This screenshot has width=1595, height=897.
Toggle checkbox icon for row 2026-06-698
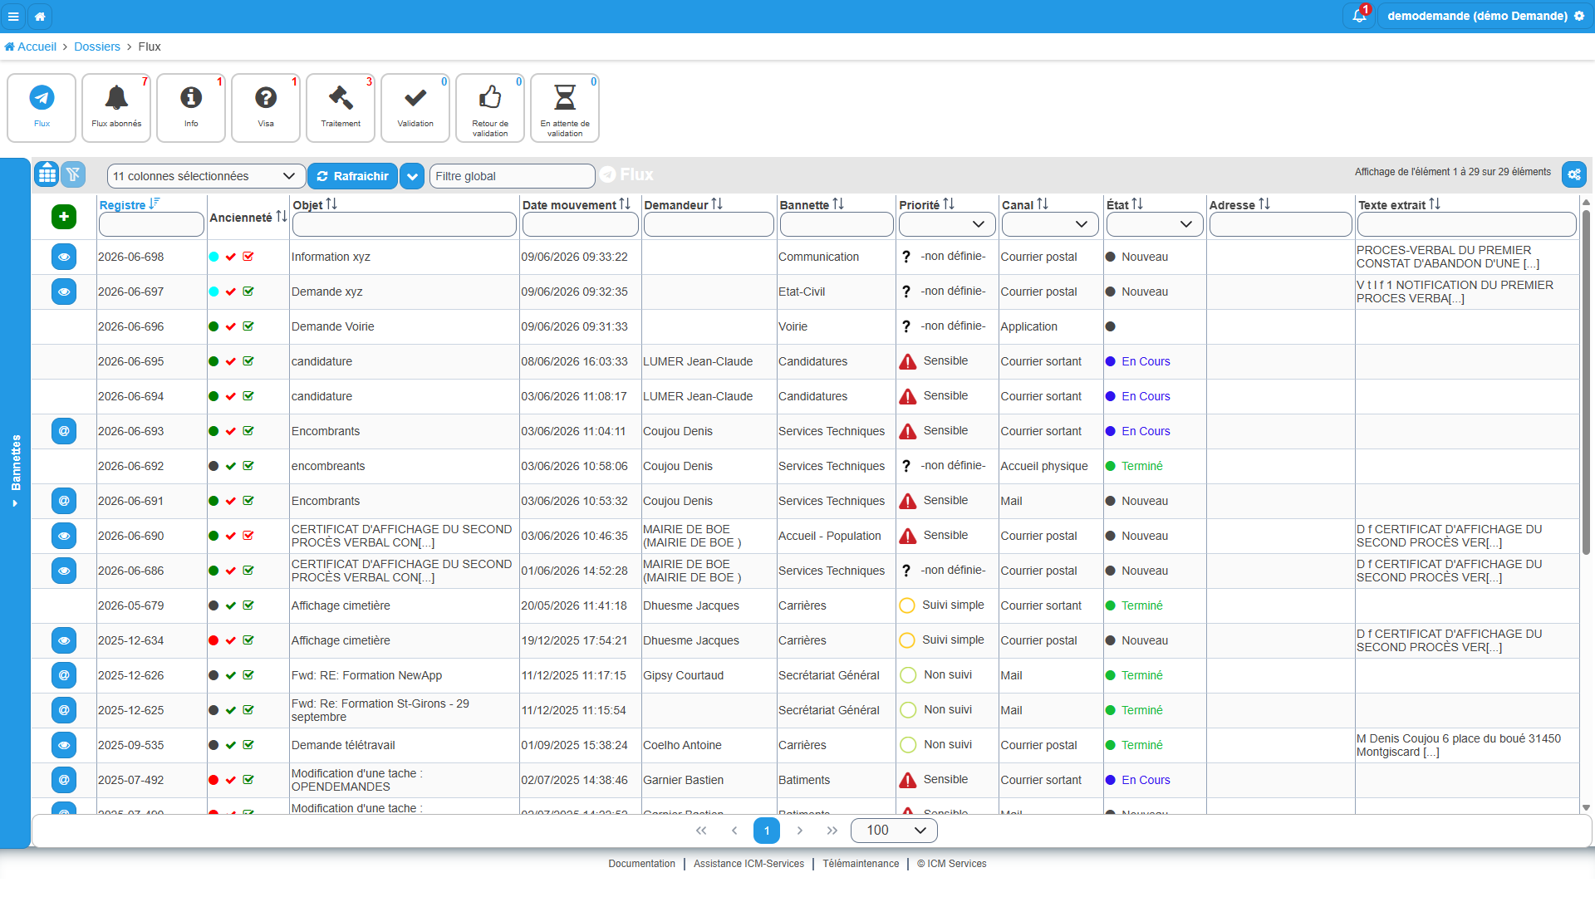coord(248,257)
